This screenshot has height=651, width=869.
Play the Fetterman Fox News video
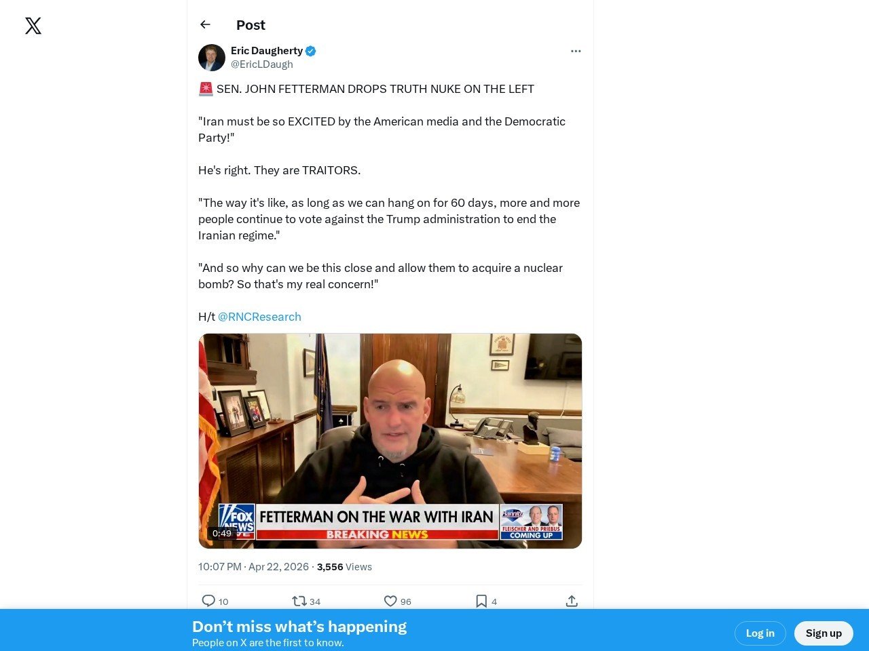[390, 441]
